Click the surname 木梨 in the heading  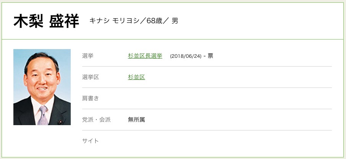coord(28,21)
